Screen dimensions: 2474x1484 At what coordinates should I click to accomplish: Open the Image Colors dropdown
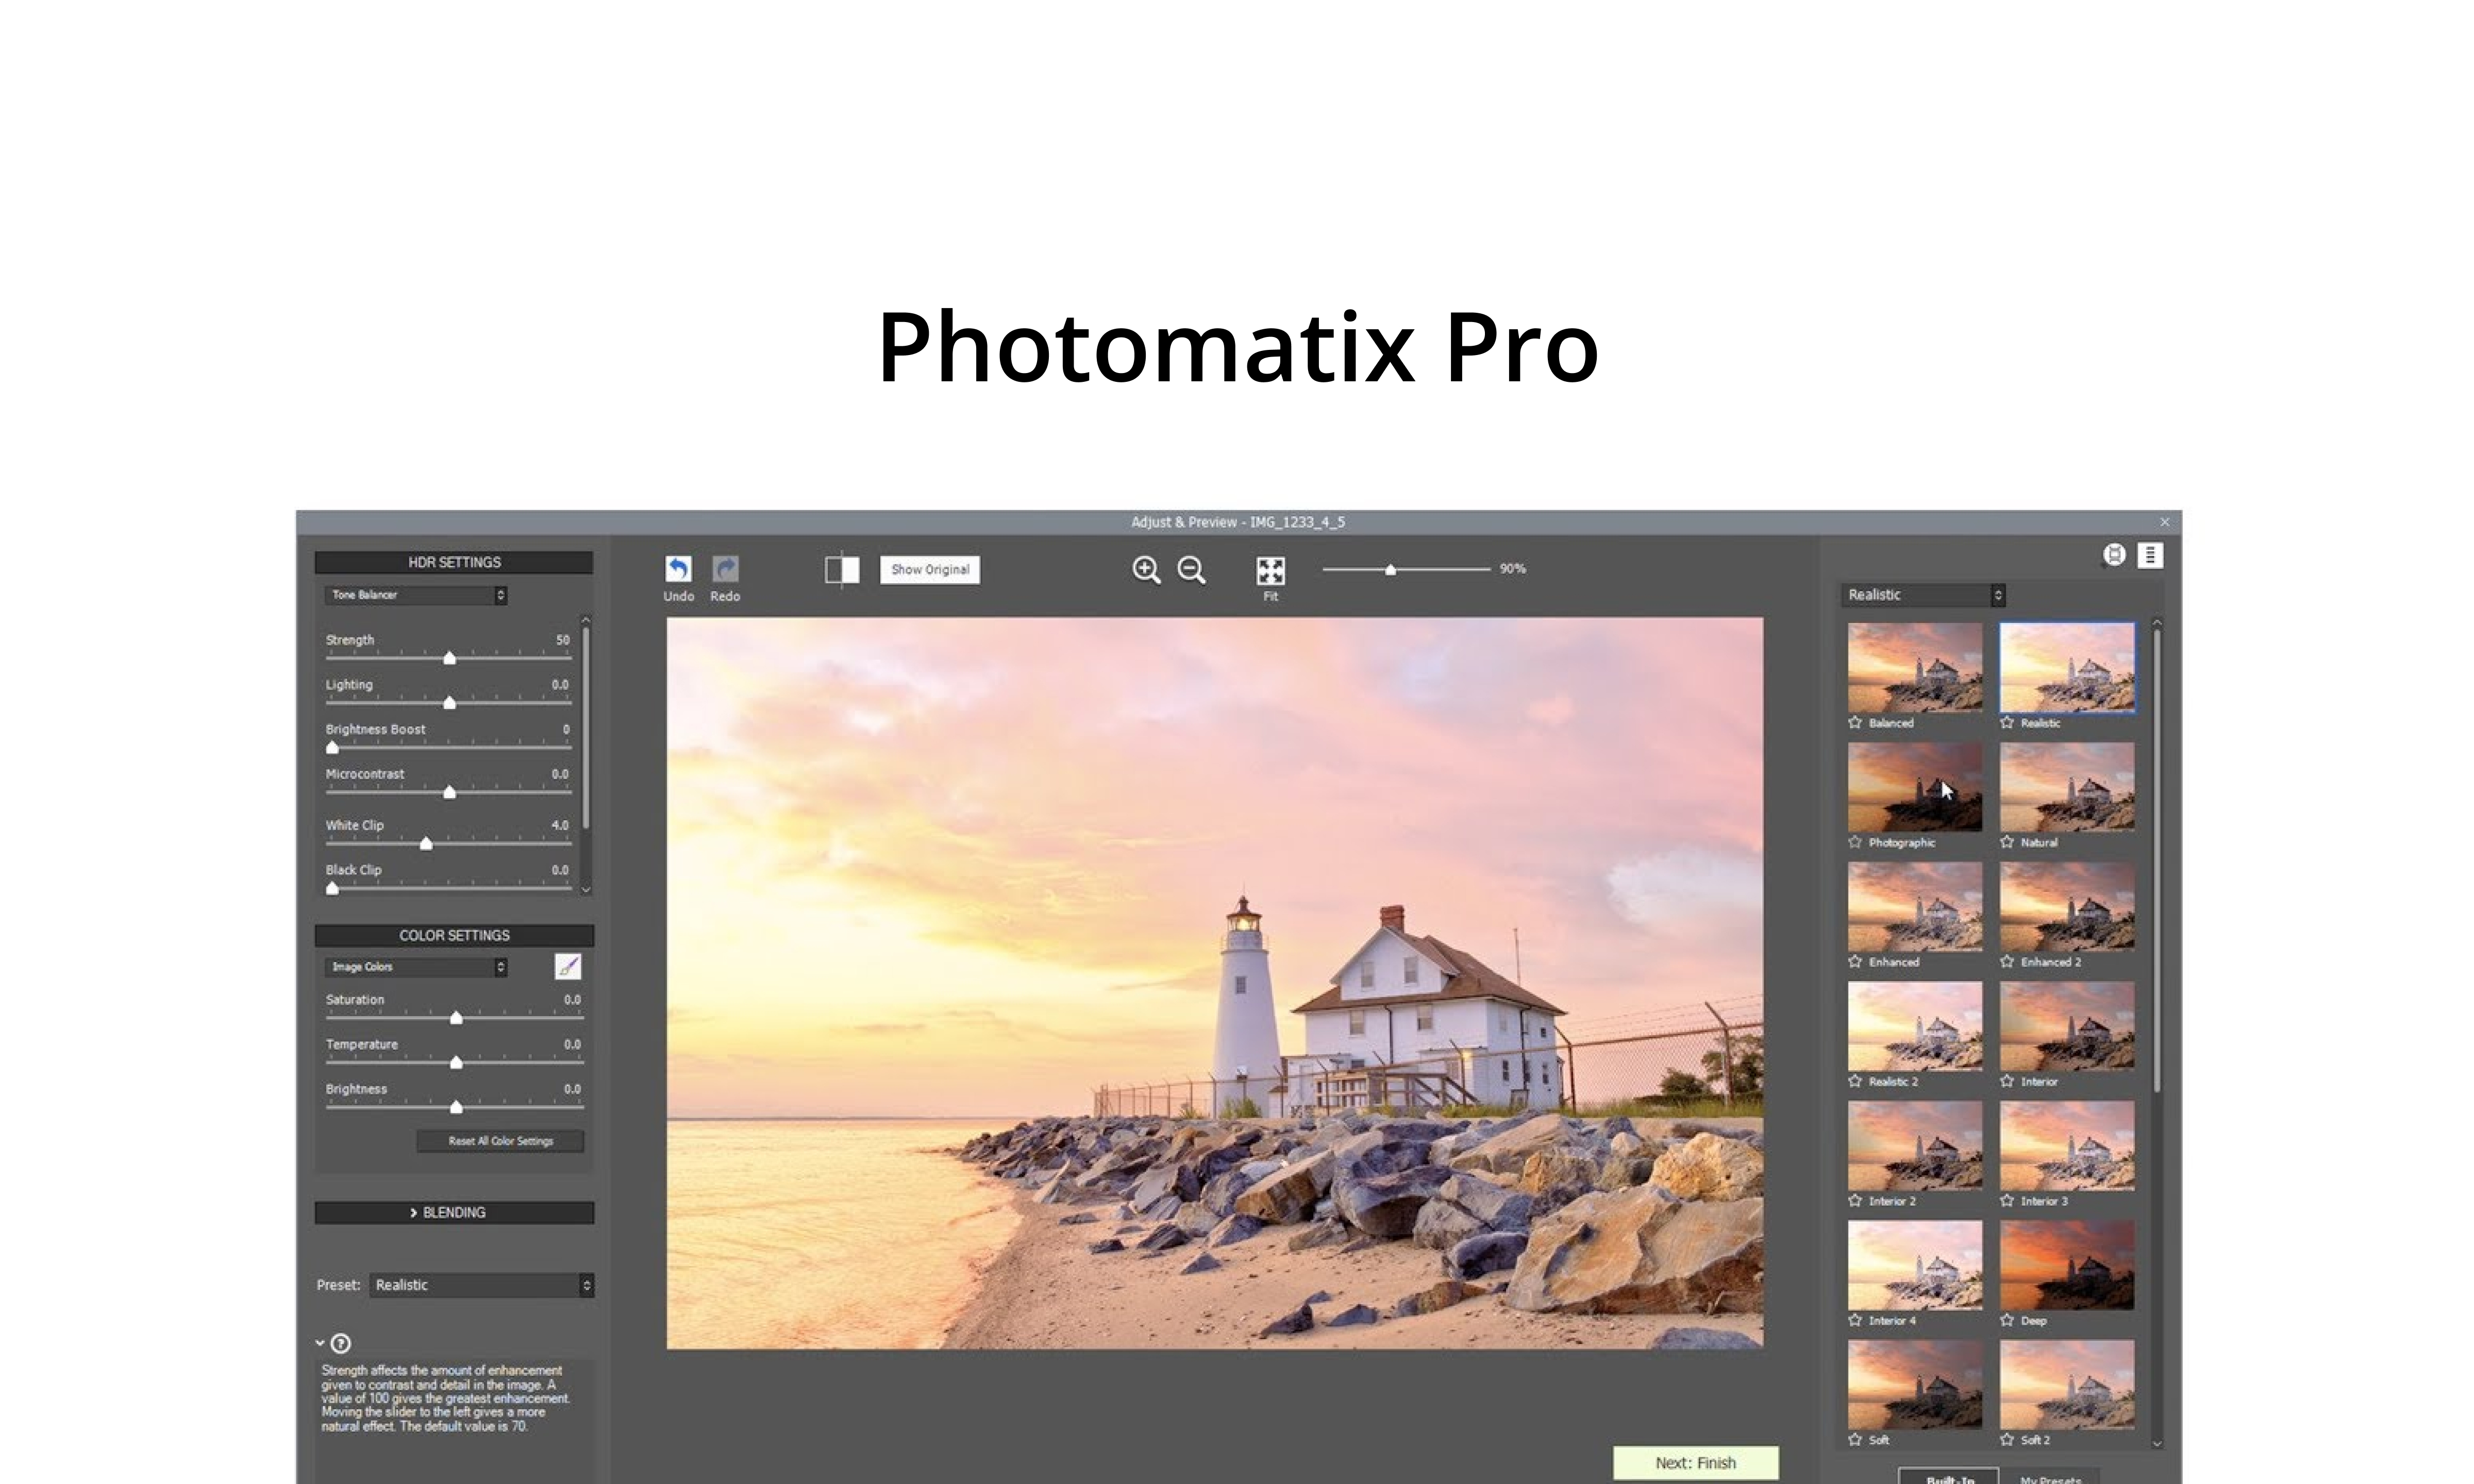click(x=416, y=967)
